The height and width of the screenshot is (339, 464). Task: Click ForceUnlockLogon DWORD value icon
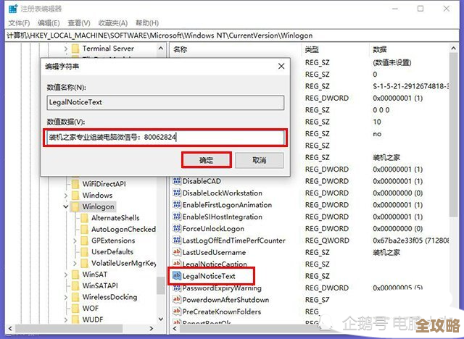[x=177, y=228]
